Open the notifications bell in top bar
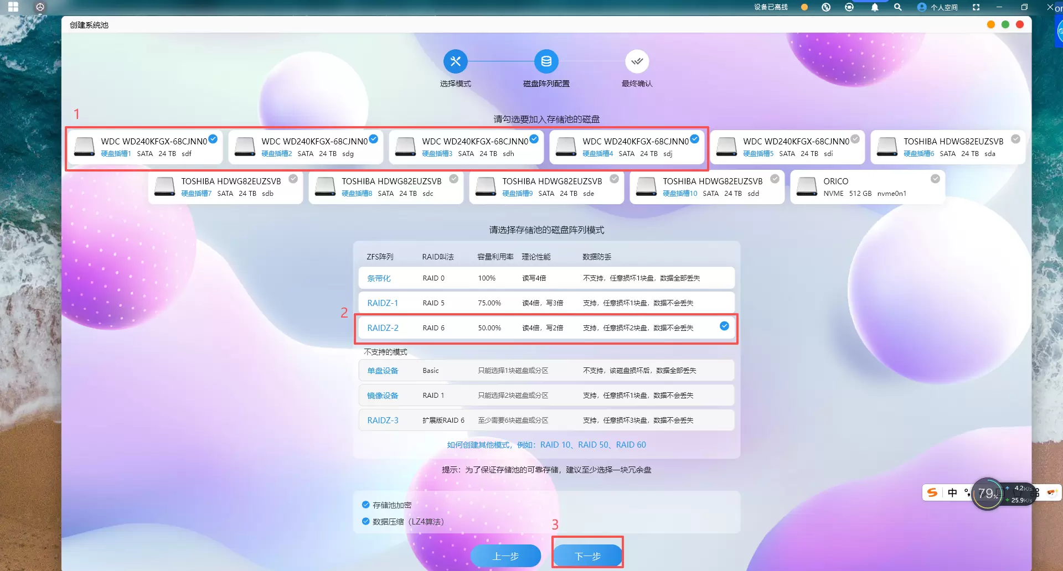Image resolution: width=1063 pixels, height=571 pixels. click(875, 7)
